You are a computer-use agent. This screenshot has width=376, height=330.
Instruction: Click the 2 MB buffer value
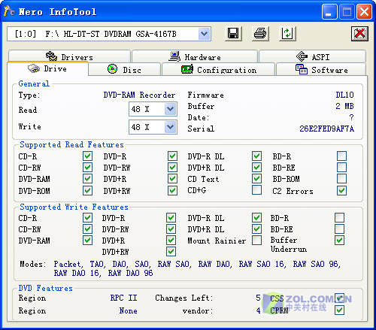click(344, 106)
